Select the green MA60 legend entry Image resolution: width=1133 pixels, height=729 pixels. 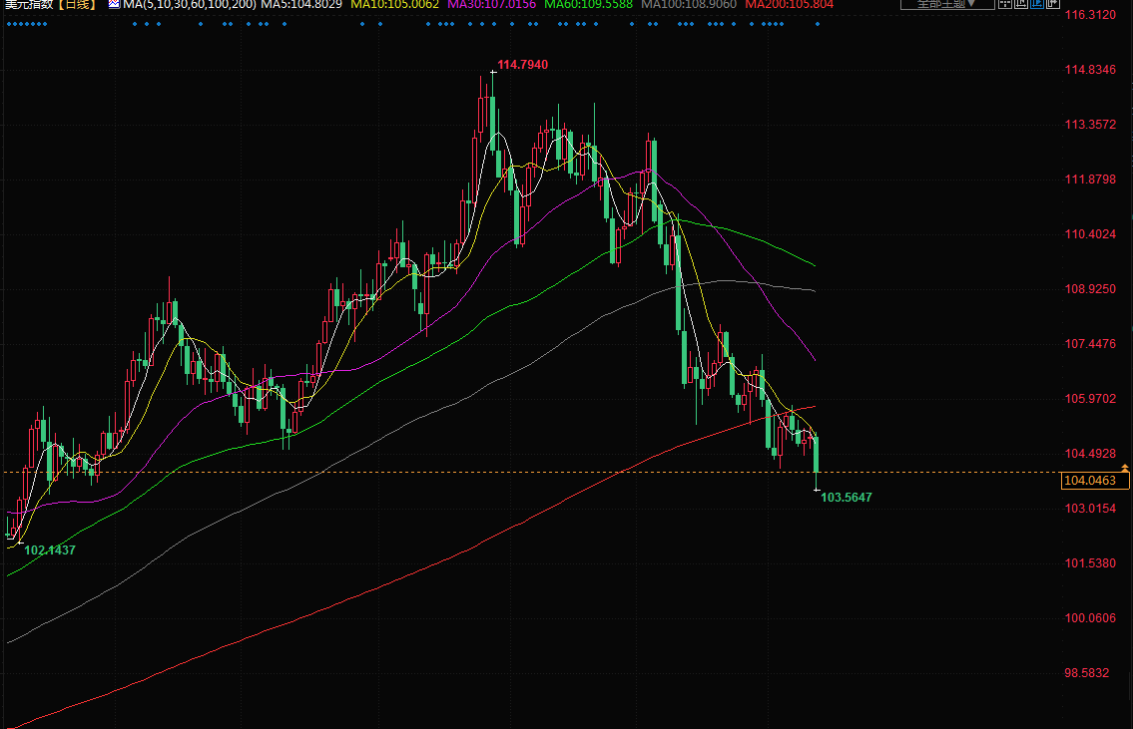coord(588,5)
